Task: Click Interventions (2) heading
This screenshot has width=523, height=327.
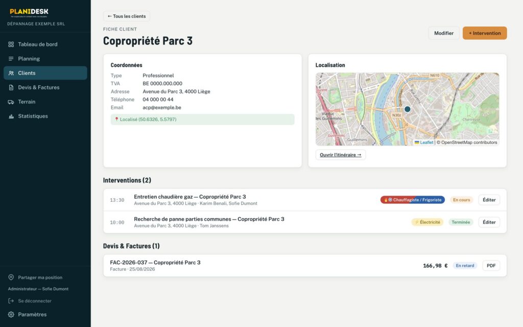Action: click(127, 180)
